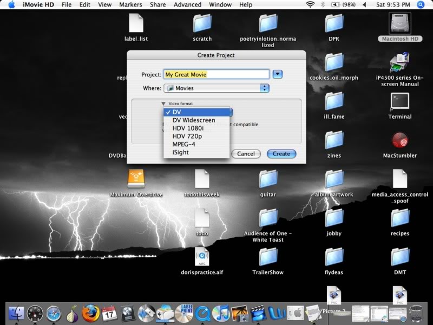The height and width of the screenshot is (325, 433).
Task: Open iCal calendar icon showing 17
Action: pyautogui.click(x=109, y=314)
